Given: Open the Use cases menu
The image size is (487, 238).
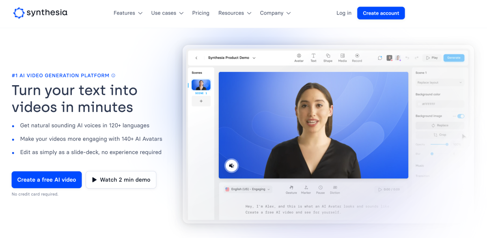Looking at the screenshot, I should click(167, 13).
